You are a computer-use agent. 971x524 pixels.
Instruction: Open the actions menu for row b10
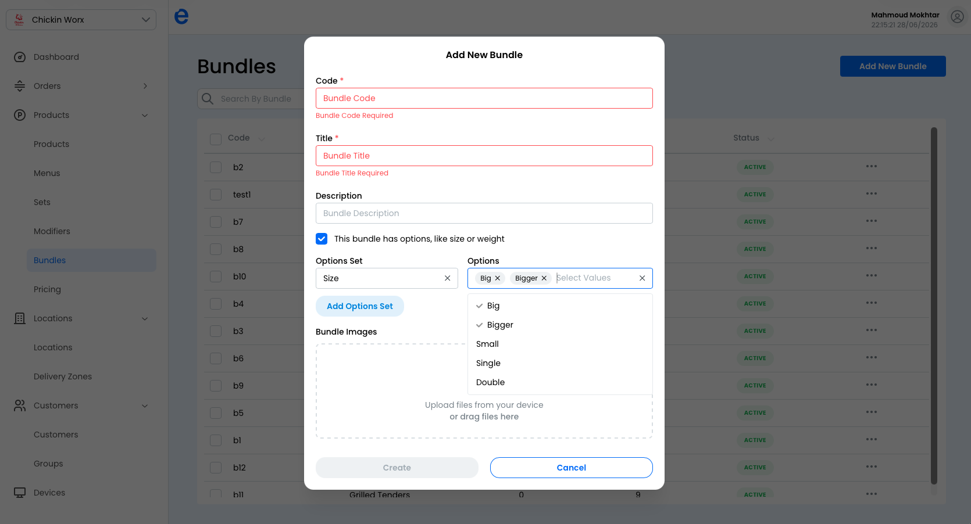point(871,275)
